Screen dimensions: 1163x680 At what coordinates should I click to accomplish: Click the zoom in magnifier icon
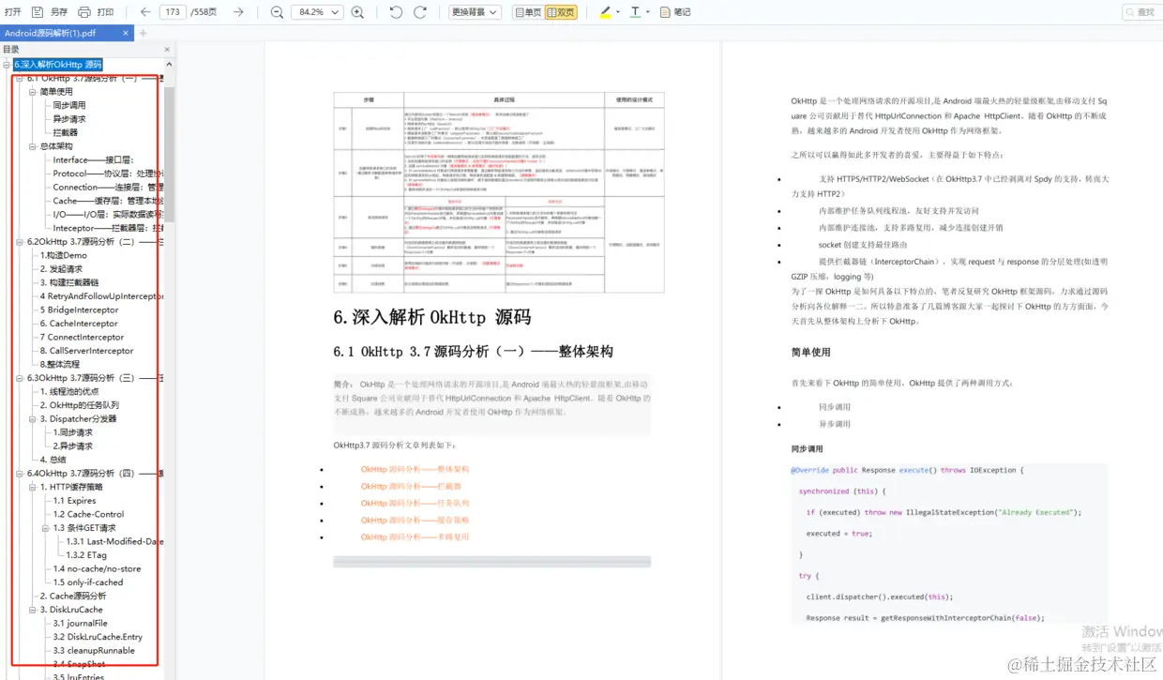pyautogui.click(x=357, y=12)
